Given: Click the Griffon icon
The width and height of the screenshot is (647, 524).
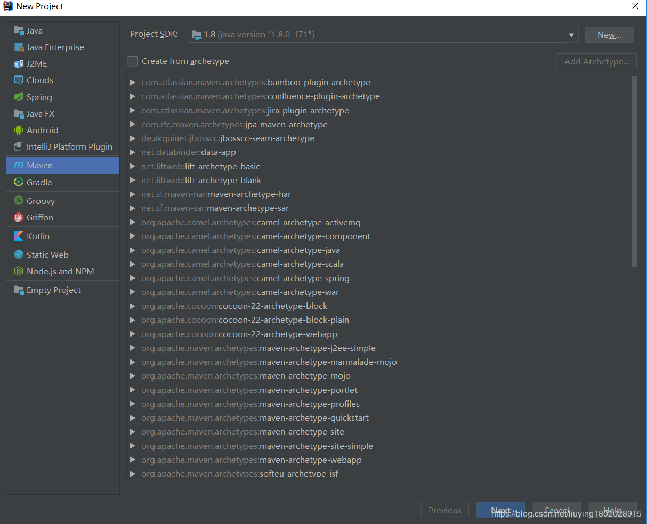Looking at the screenshot, I should click(x=19, y=217).
